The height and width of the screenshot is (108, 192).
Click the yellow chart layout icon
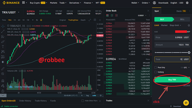41,20
